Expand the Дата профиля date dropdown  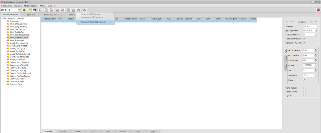click(x=316, y=30)
